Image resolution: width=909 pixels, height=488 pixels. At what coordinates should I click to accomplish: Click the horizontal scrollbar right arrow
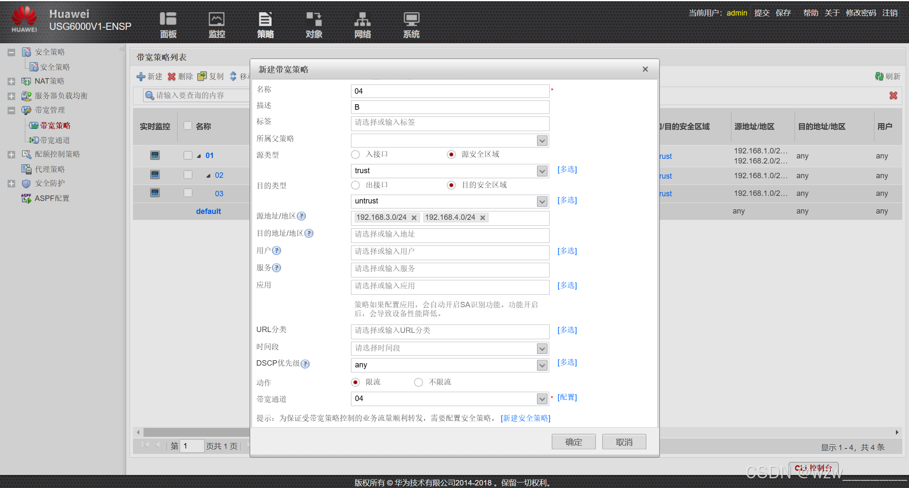[x=897, y=432]
